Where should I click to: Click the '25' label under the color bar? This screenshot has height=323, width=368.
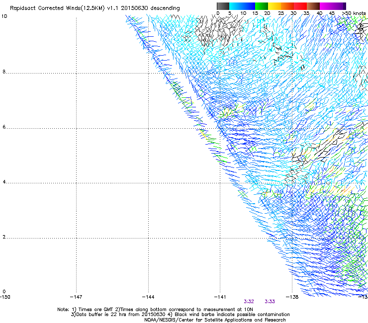[x=280, y=13]
